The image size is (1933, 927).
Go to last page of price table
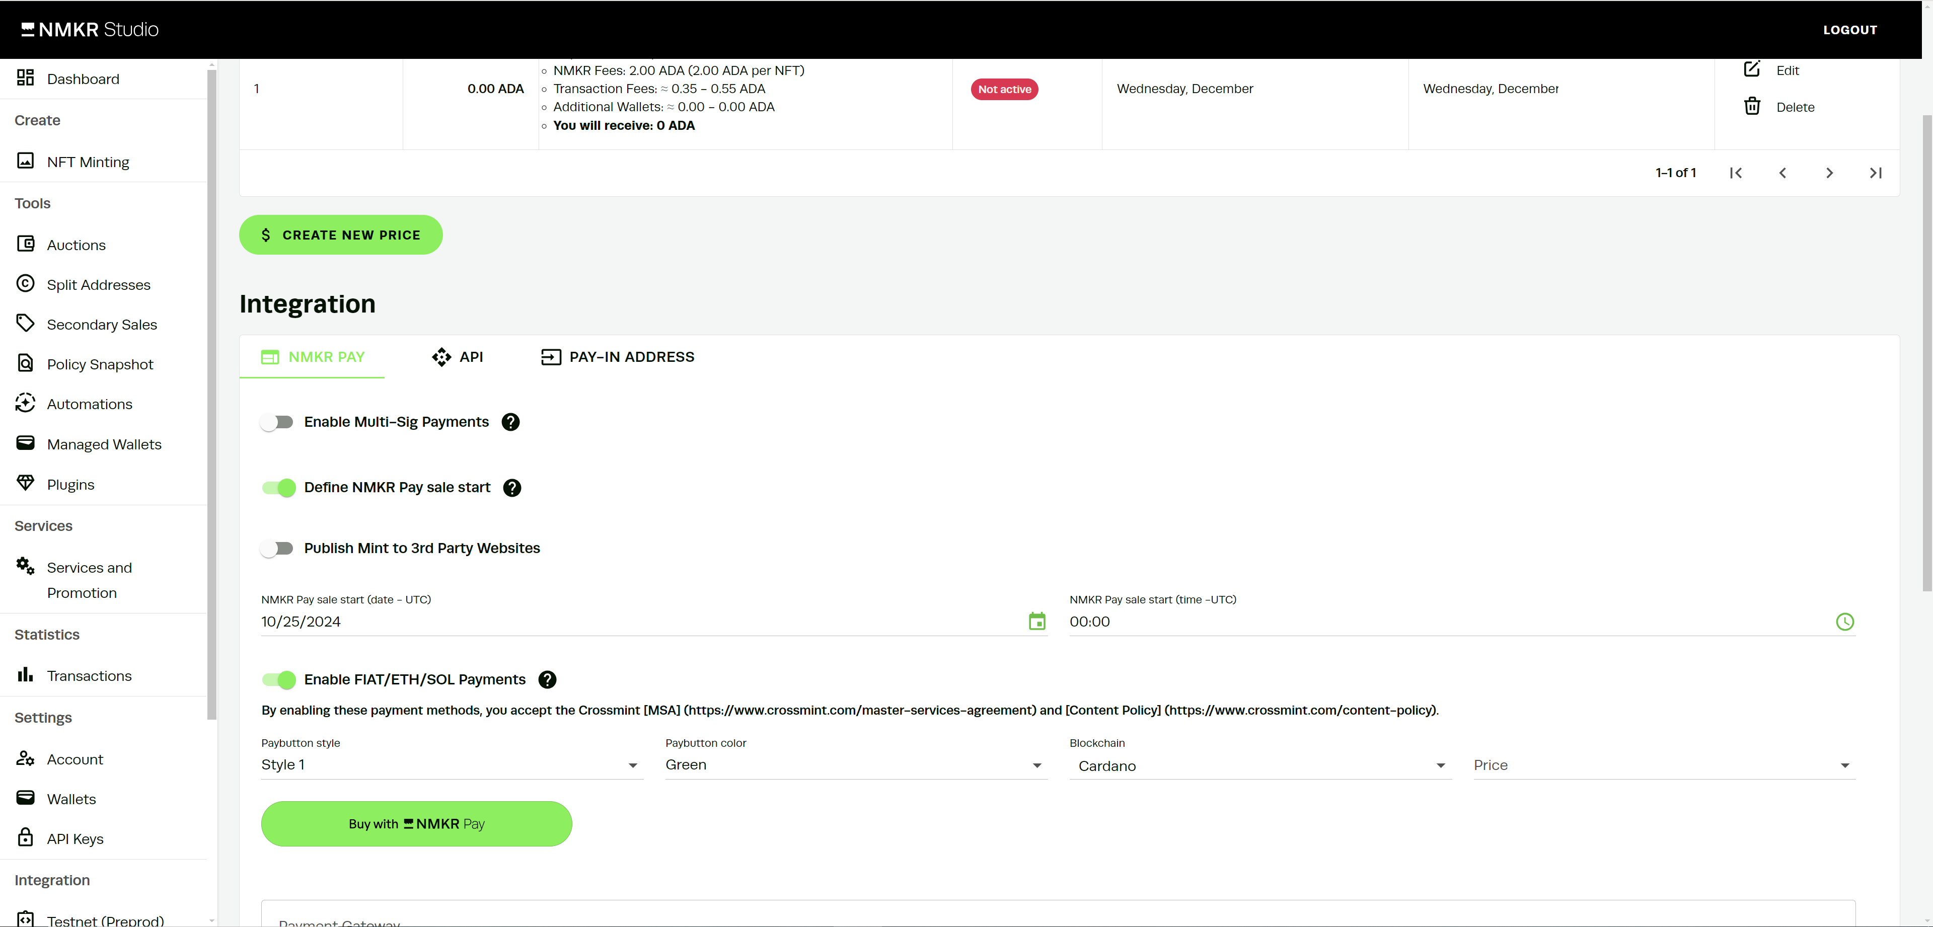tap(1875, 173)
